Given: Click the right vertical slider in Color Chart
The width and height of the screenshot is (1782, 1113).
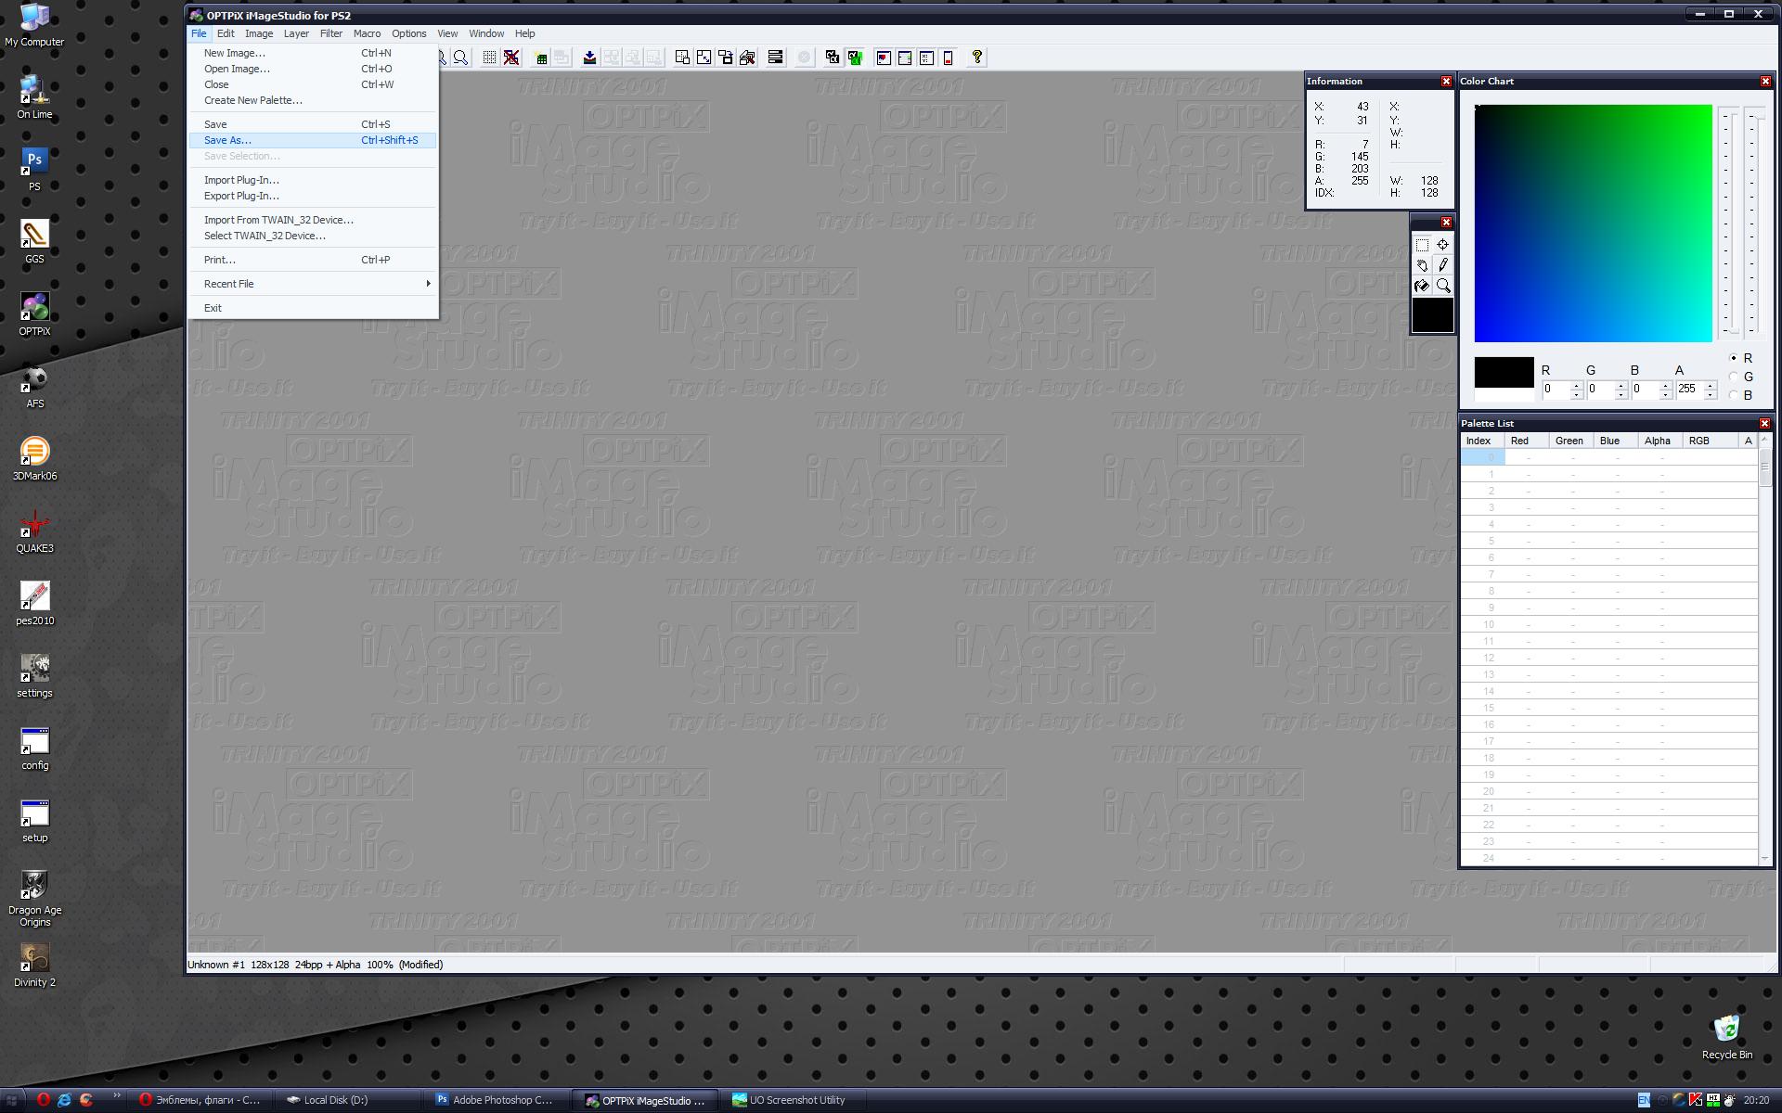Looking at the screenshot, I should [x=1754, y=223].
